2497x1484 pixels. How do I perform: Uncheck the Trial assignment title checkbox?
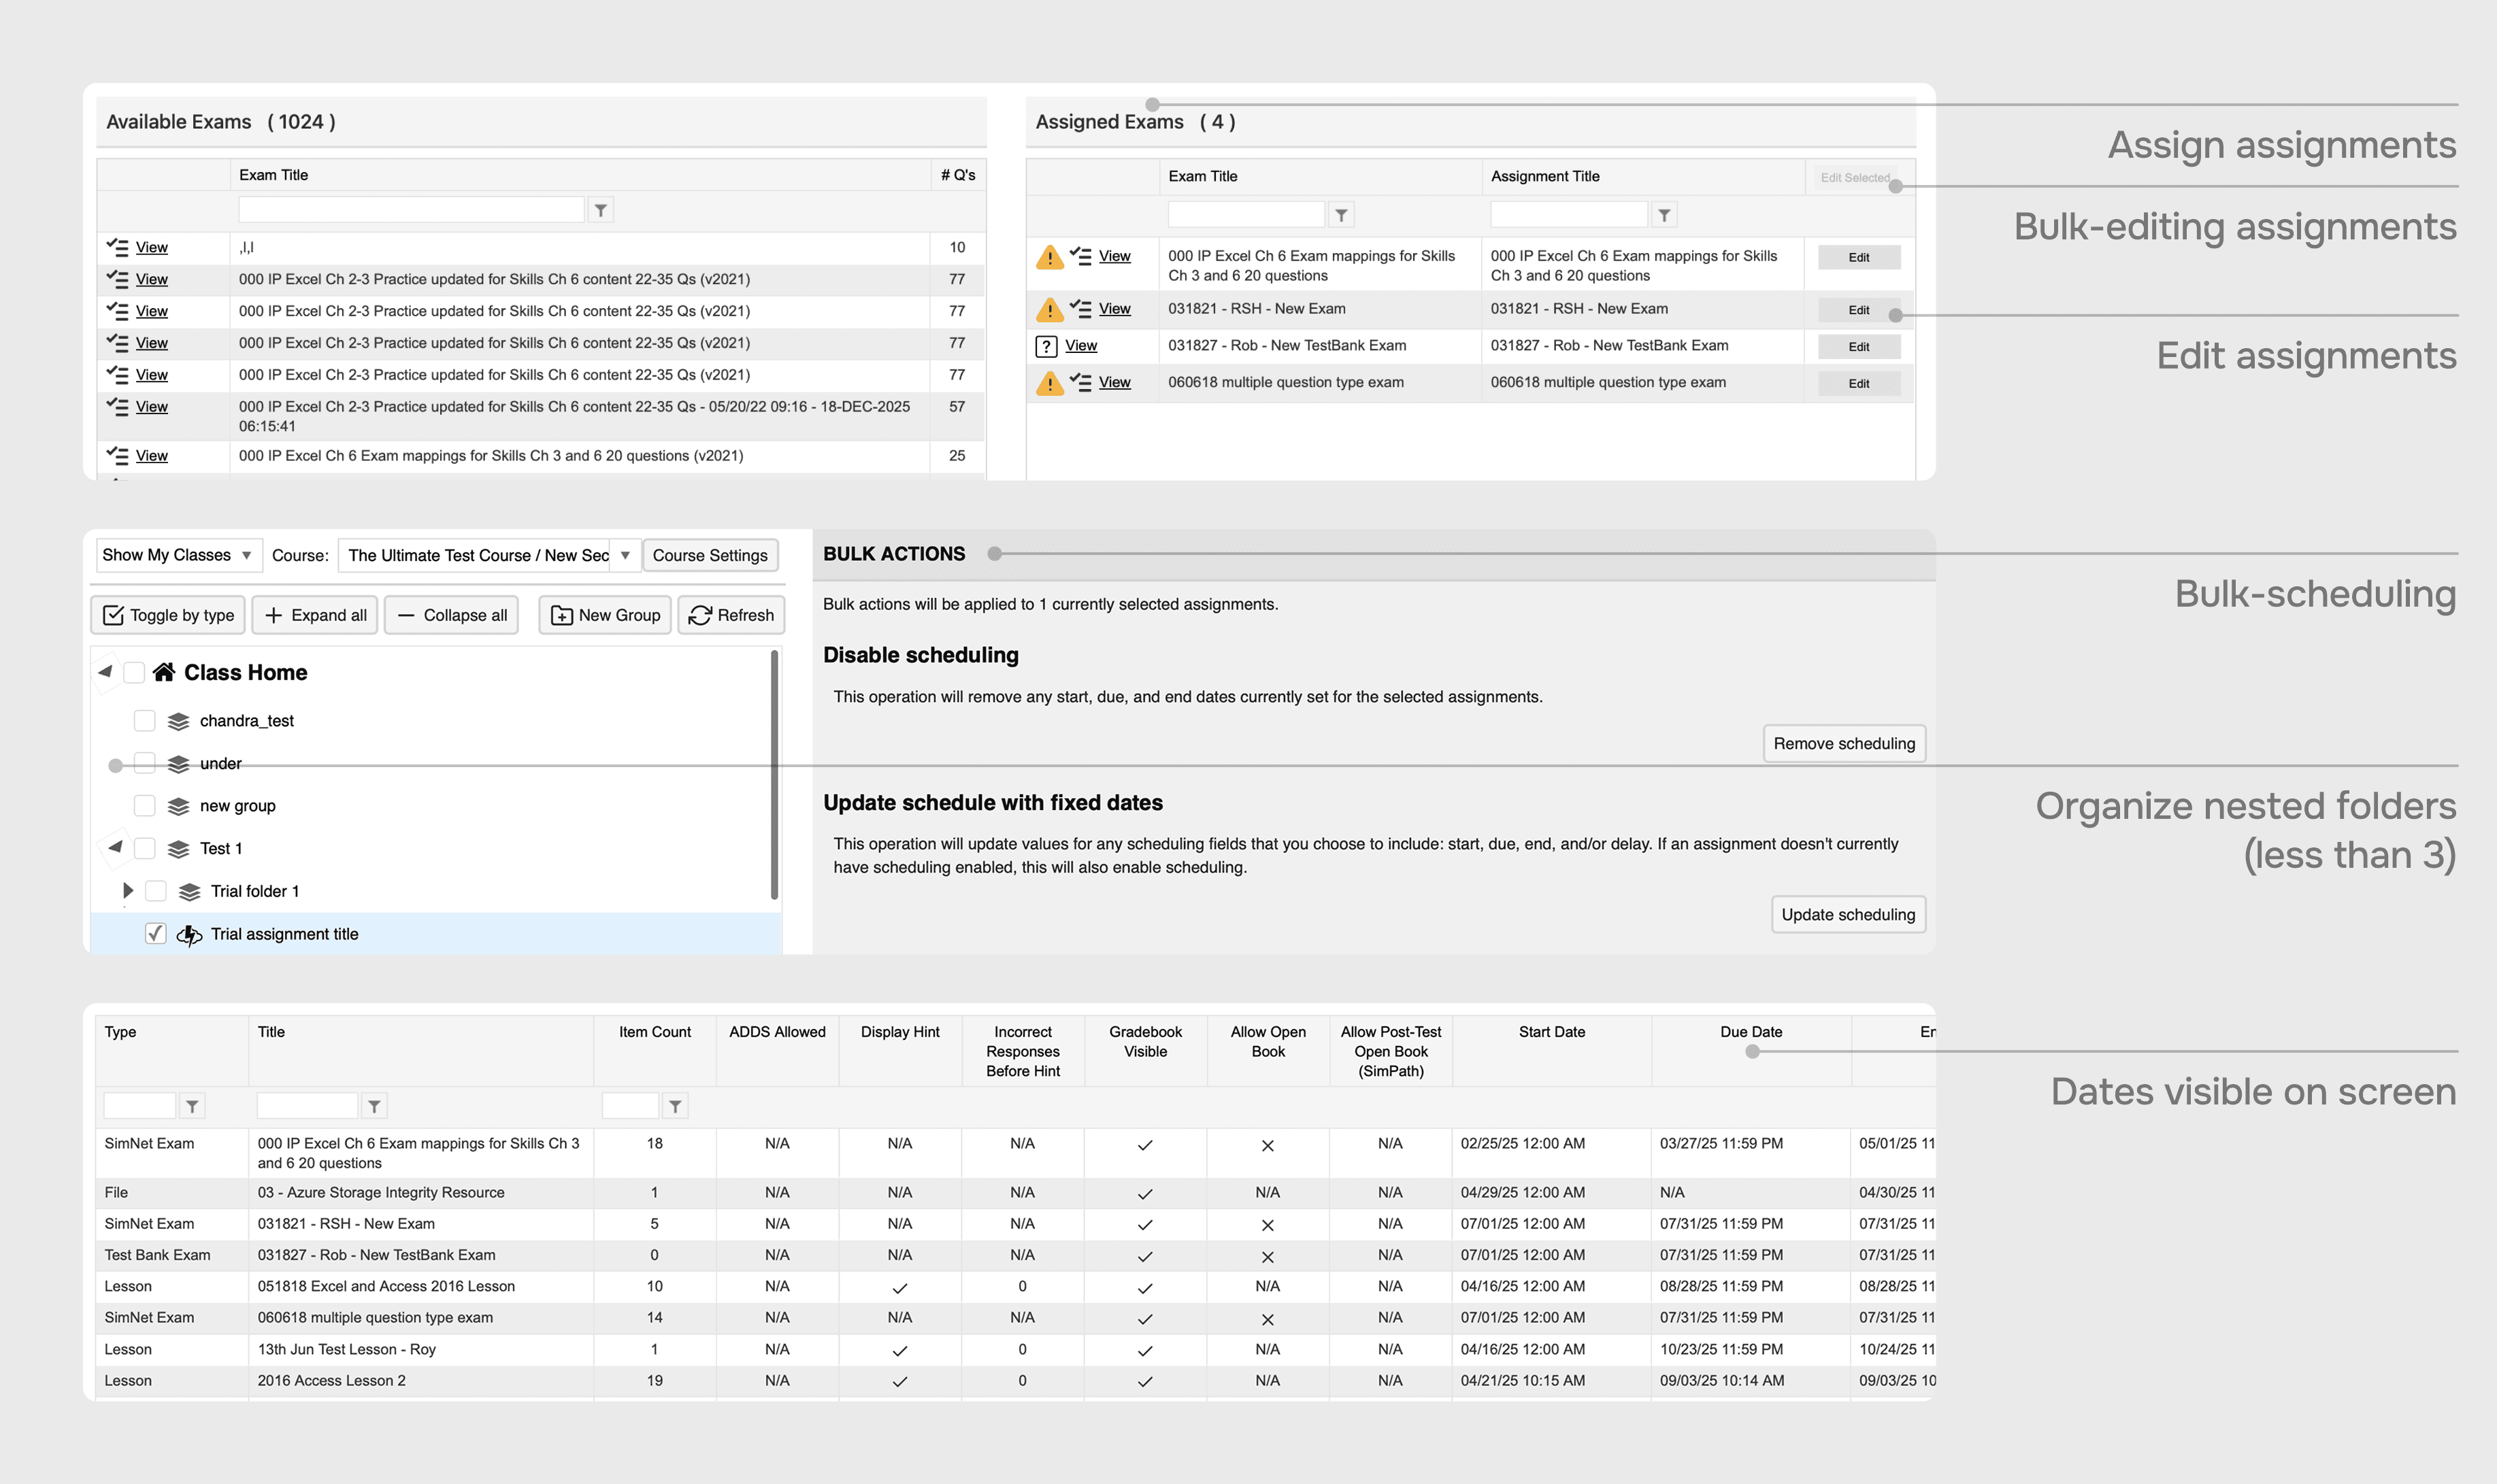tap(155, 933)
